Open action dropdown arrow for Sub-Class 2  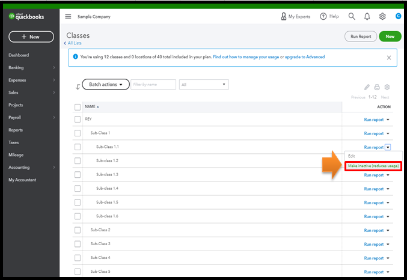[x=388, y=231]
